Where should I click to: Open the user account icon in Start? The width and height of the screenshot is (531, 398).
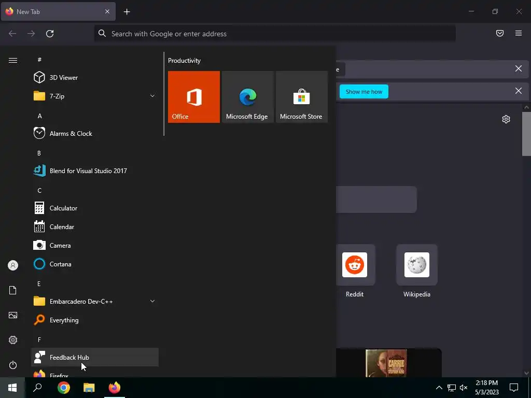point(13,265)
